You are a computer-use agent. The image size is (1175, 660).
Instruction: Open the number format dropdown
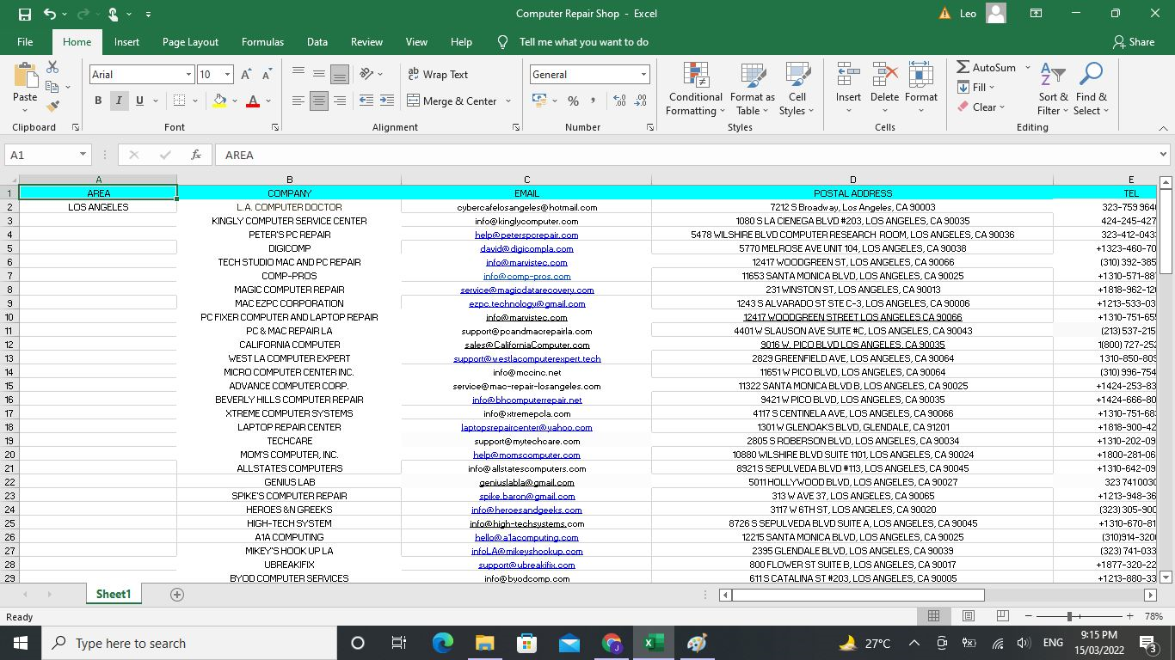tap(643, 75)
